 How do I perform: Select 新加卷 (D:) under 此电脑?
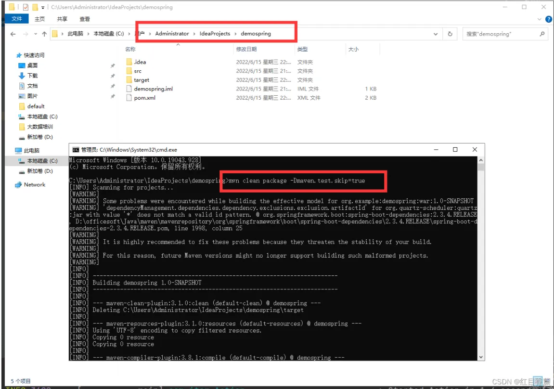(x=39, y=171)
